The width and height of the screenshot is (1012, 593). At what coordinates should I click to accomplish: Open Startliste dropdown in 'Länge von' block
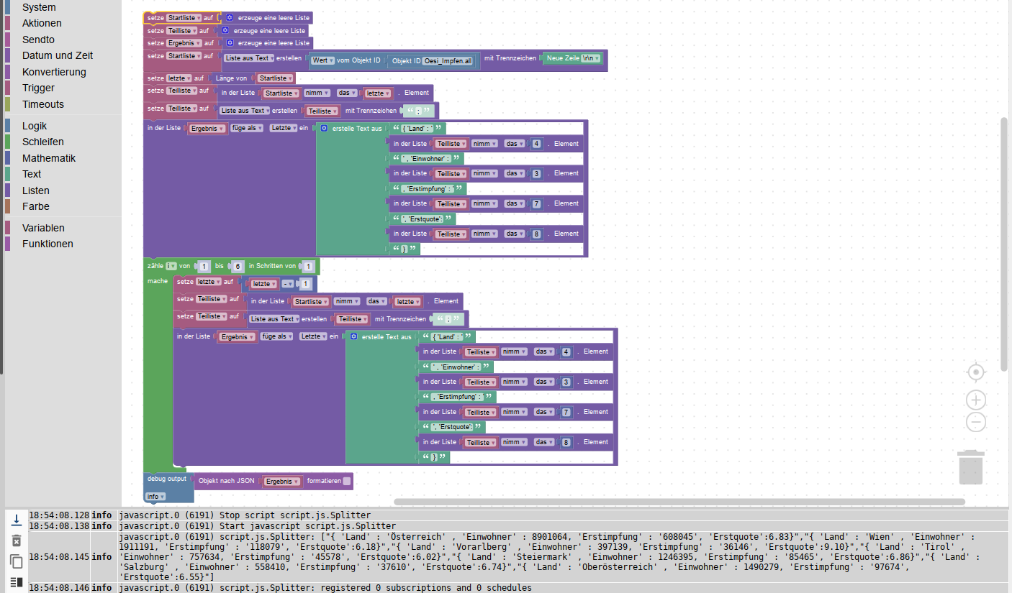tap(275, 78)
